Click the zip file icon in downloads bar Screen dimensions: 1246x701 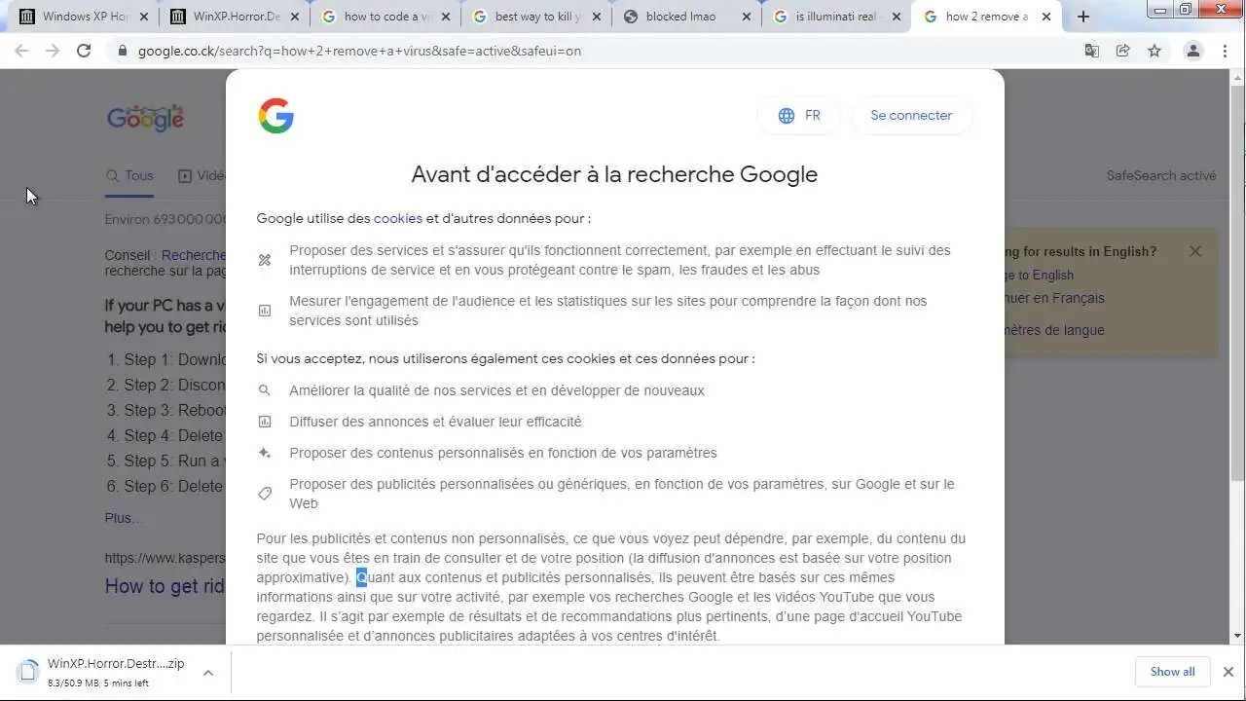coord(27,672)
